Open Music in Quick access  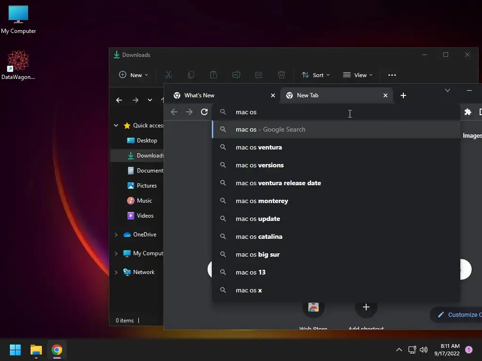pyautogui.click(x=139, y=201)
